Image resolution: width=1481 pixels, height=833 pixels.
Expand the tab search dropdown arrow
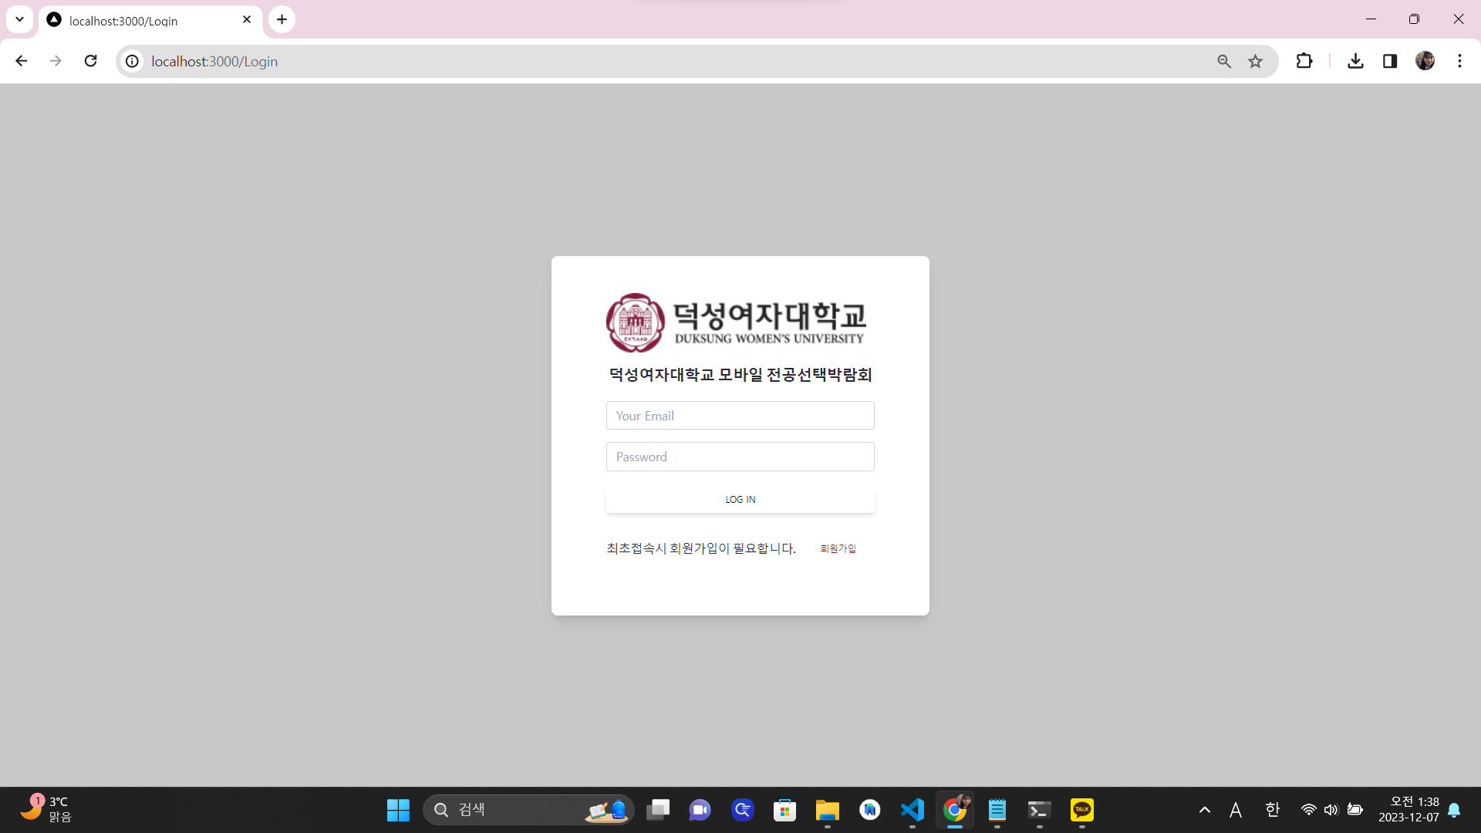click(x=19, y=19)
